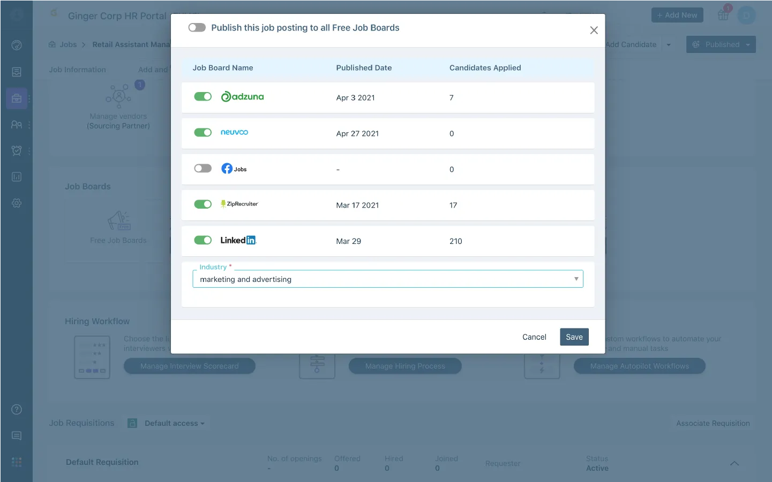Screen dimensions: 772x482
Task: Enable publishing to all Free Job Boards
Action: pos(197,27)
